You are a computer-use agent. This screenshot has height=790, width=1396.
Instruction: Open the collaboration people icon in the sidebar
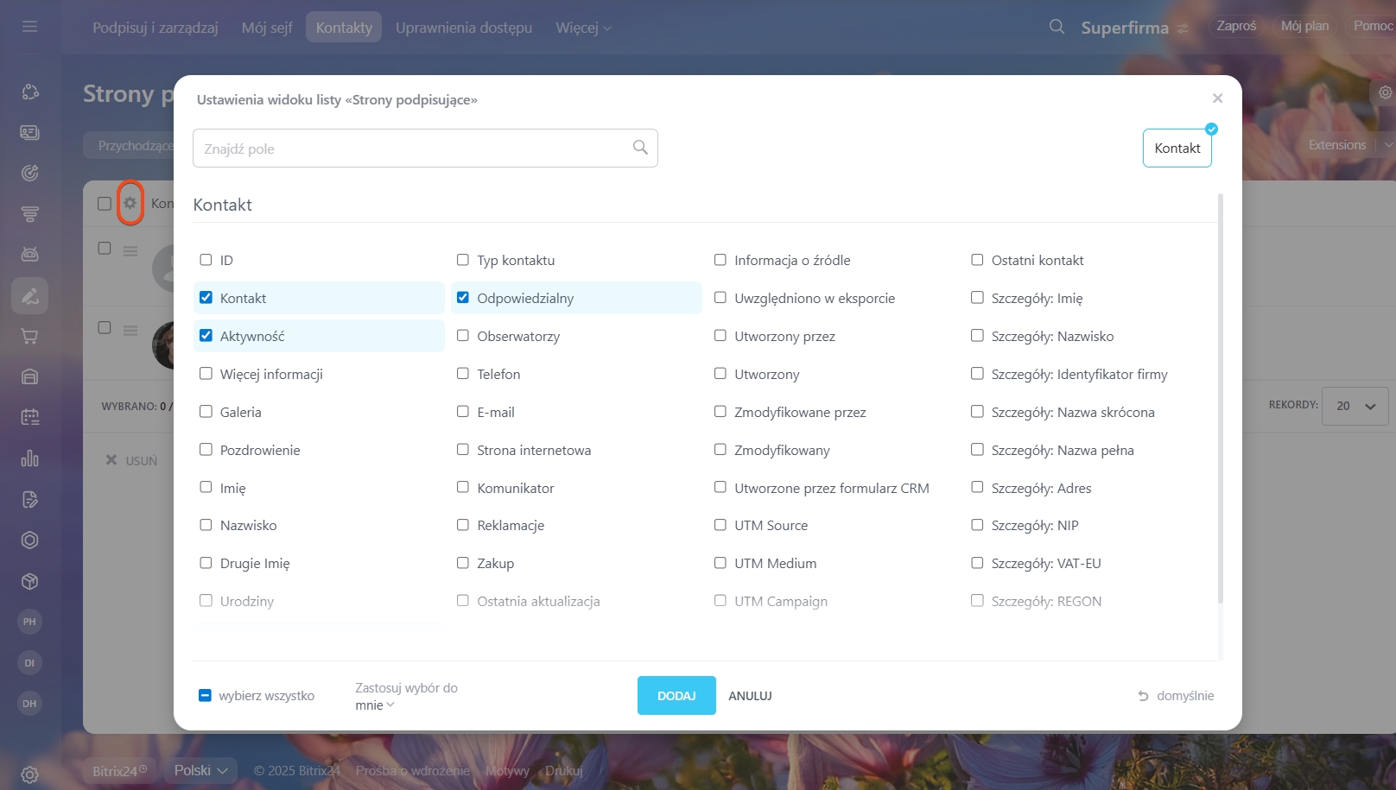[x=29, y=92]
